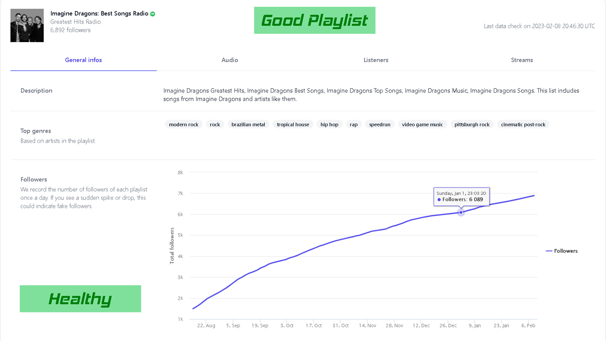Select the cinematic post-rock genre tag
Viewport: 606px width, 341px height.
click(x=523, y=125)
